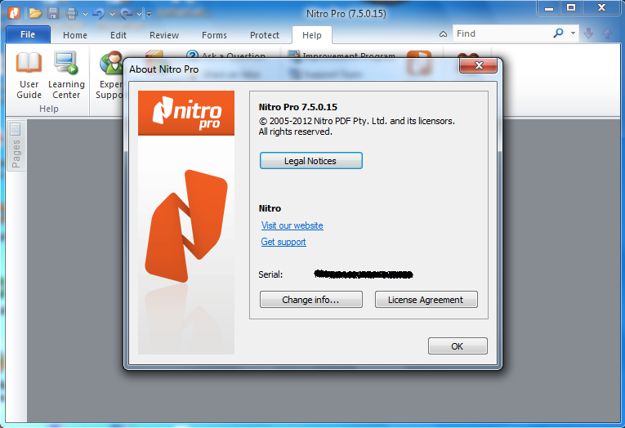Click into the Find search field
Viewport: 625px width, 428px height.
(502, 33)
